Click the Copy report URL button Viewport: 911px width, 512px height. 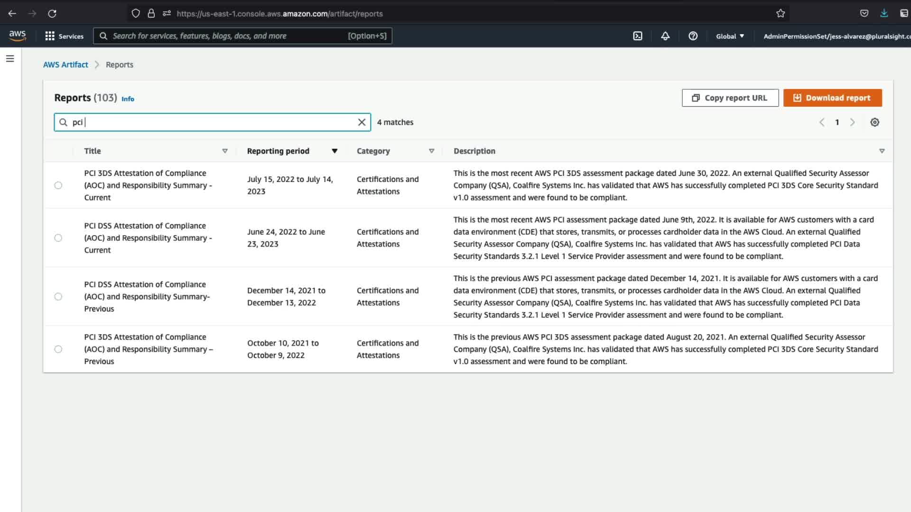(730, 98)
